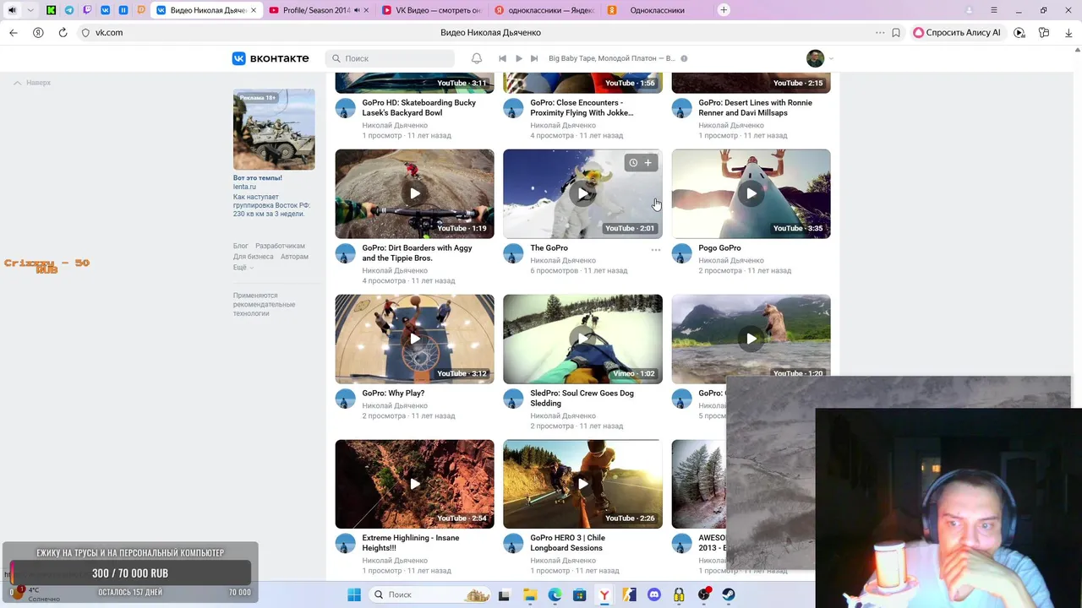
Task: Open the lenta.ru ad image
Action: coord(274,129)
